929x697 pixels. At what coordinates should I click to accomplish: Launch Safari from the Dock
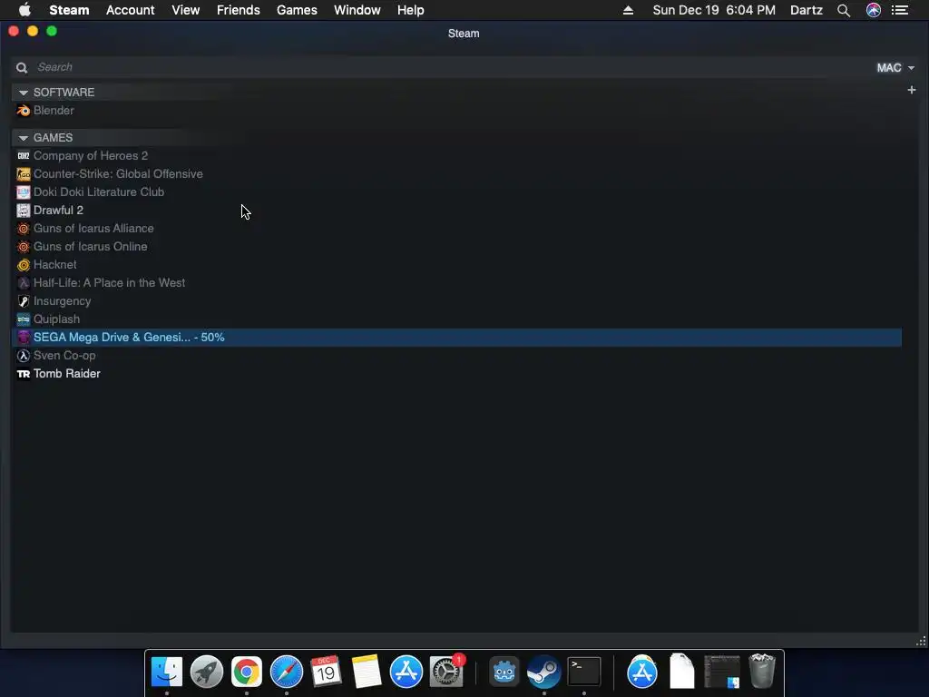[287, 672]
